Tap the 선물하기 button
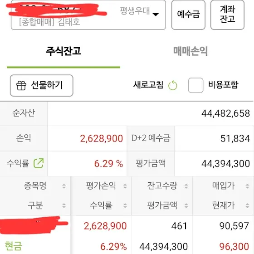Screen dimensions: 254x254 (42, 86)
